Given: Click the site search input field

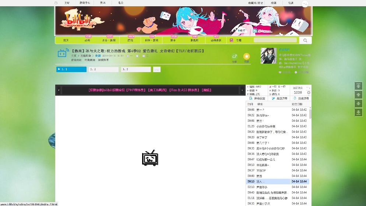Looking at the screenshot, I should coord(275,40).
